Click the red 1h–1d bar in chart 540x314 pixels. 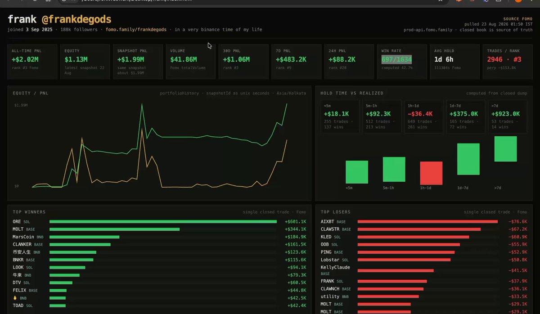pos(431,173)
